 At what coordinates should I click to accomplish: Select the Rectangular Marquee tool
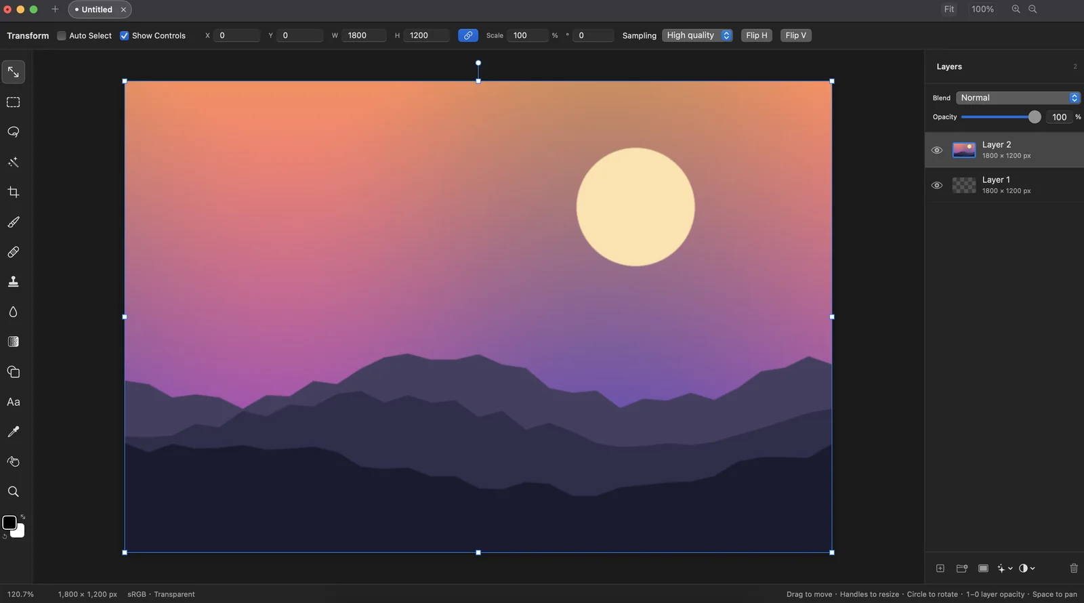click(14, 102)
